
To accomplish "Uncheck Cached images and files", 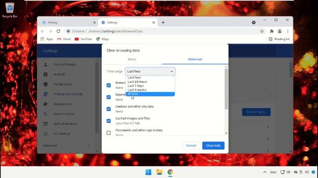I will 109,121.
